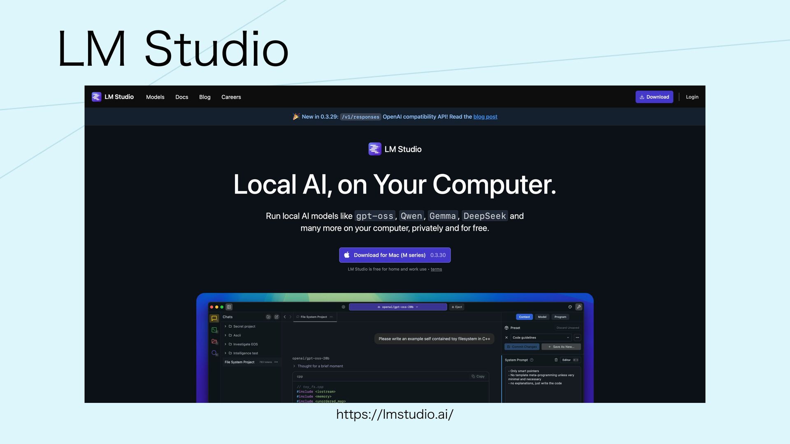This screenshot has width=790, height=444.
Task: Open the My Models folder icon
Action: 214,341
